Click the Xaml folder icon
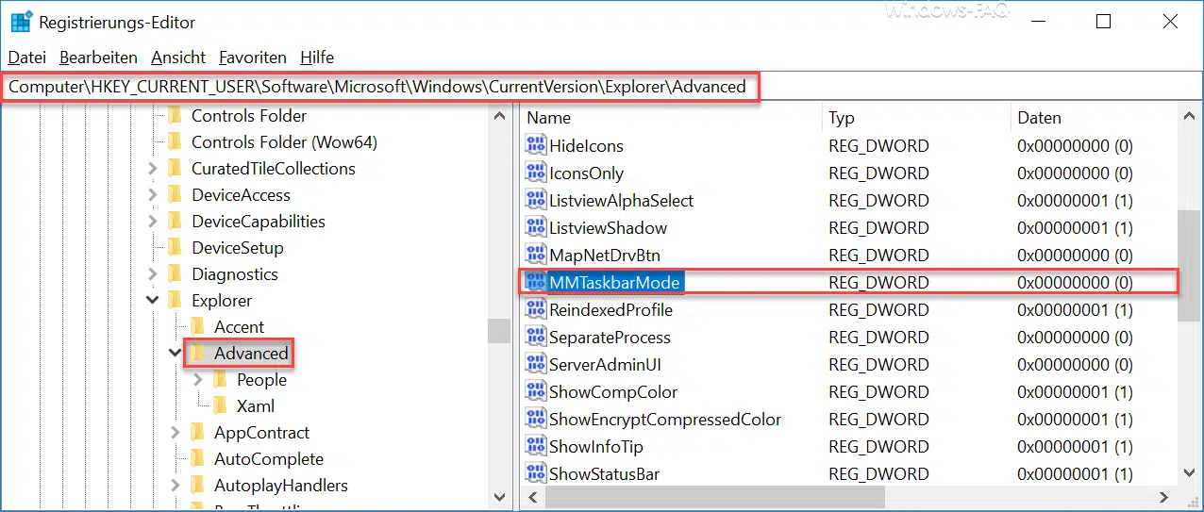Image resolution: width=1204 pixels, height=512 pixels. (220, 406)
